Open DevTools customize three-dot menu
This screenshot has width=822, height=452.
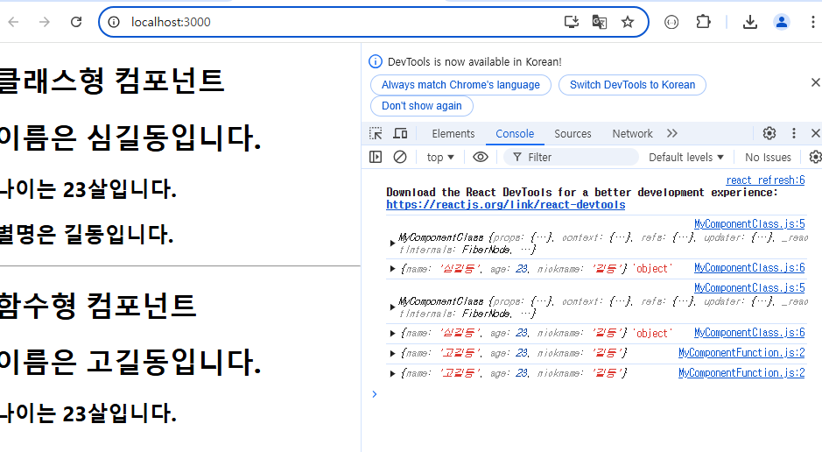[794, 133]
